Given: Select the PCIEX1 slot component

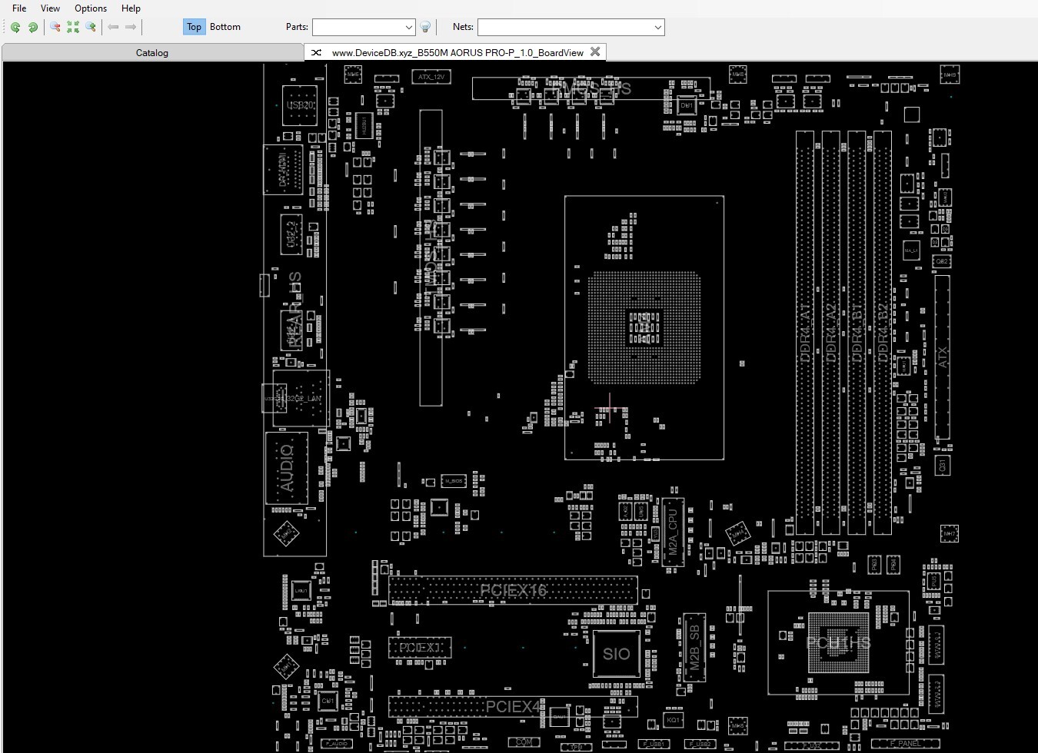Looking at the screenshot, I should pyautogui.click(x=419, y=648).
